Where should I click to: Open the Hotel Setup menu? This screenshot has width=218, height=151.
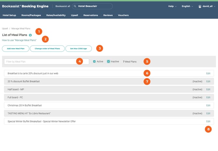pyautogui.click(x=9, y=15)
